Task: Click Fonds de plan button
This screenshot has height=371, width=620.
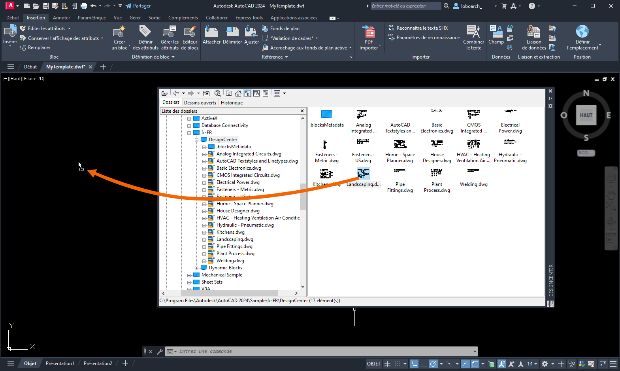Action: [281, 28]
